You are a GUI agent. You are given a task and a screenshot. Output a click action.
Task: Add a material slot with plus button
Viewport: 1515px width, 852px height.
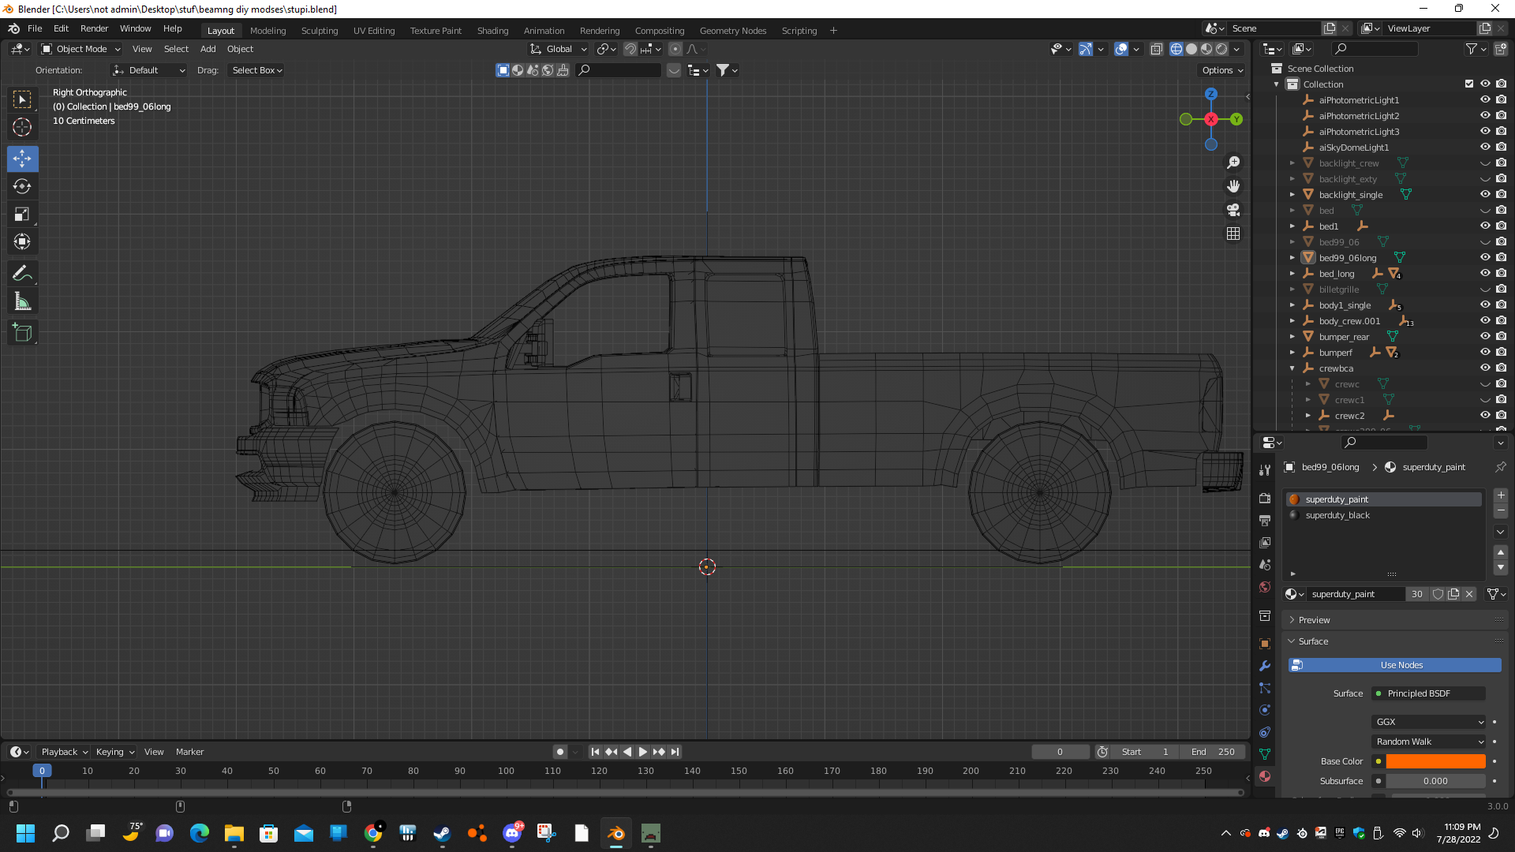[1501, 495]
